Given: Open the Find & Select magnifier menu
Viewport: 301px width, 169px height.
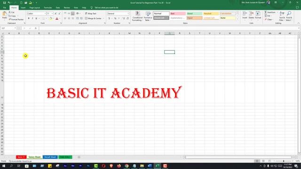Looking at the screenshot, I should [x=289, y=16].
